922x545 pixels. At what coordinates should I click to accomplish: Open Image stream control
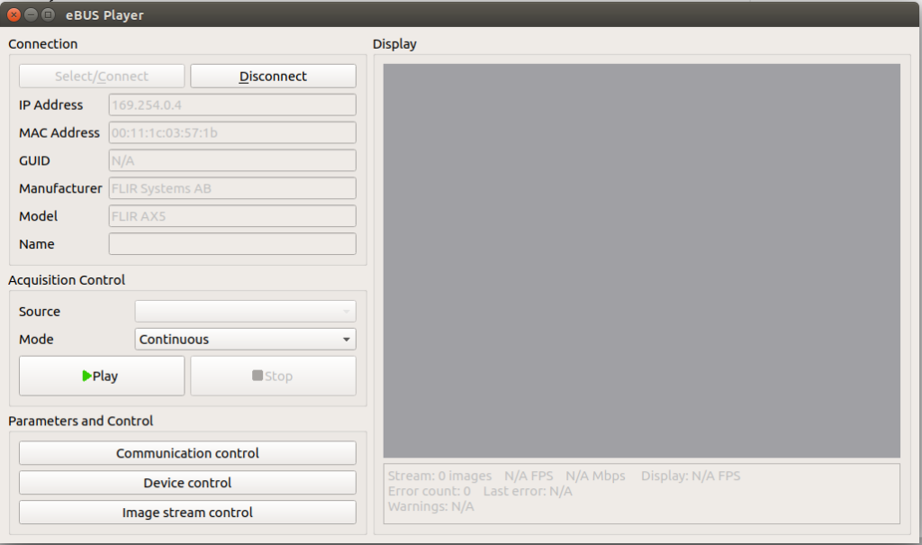[187, 513]
